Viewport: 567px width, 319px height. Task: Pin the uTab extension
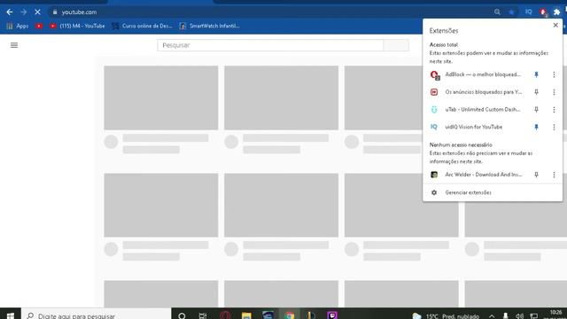tap(536, 110)
